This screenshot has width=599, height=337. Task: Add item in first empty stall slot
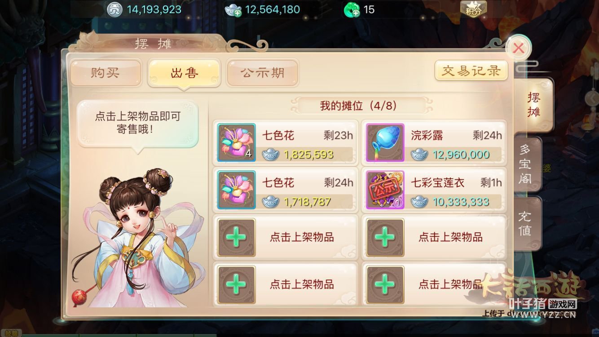click(285, 237)
